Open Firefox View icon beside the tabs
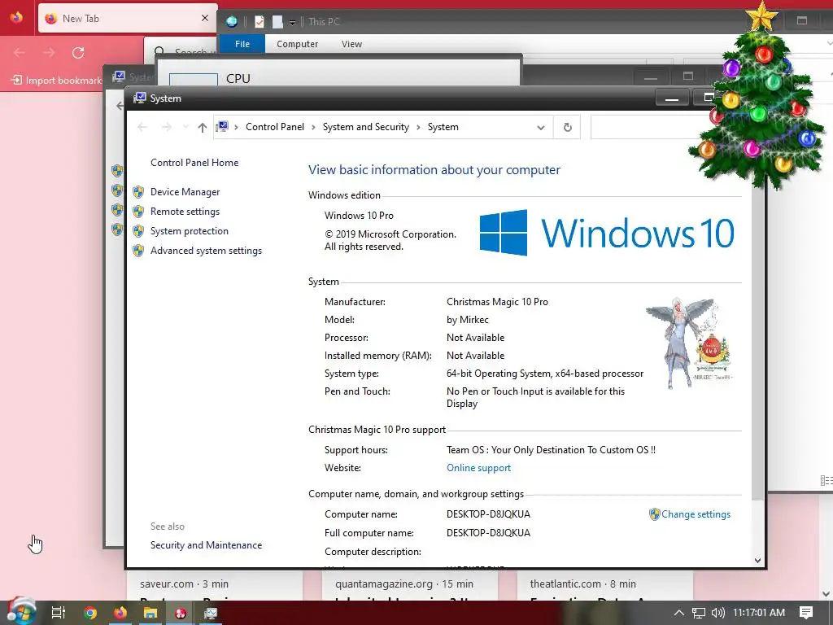 tap(16, 18)
